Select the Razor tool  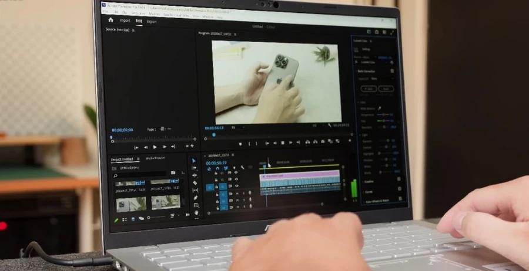[x=195, y=183]
